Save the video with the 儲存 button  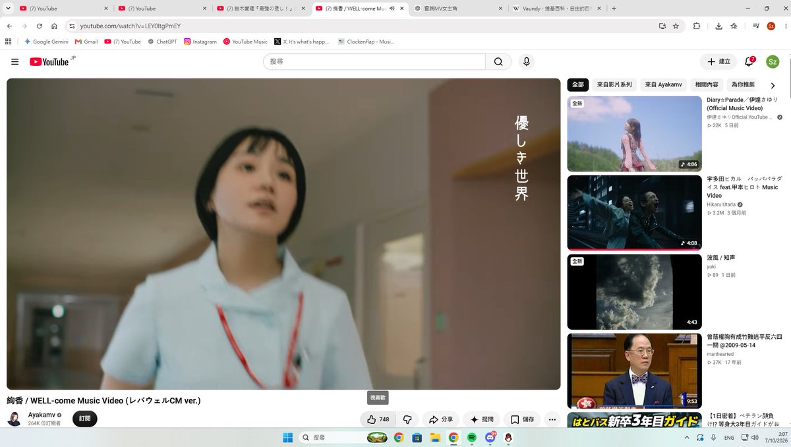coord(522,419)
